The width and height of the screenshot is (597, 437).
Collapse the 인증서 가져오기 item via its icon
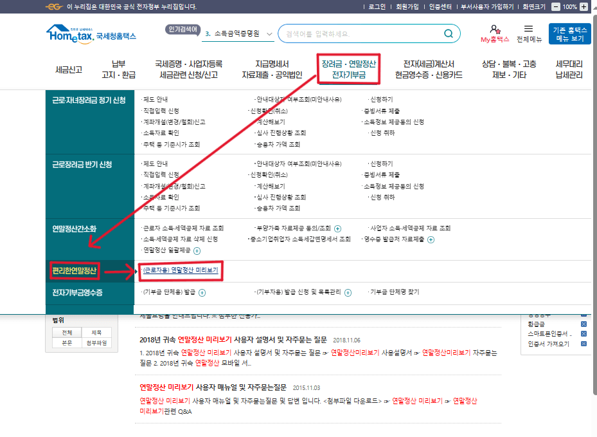[584, 343]
